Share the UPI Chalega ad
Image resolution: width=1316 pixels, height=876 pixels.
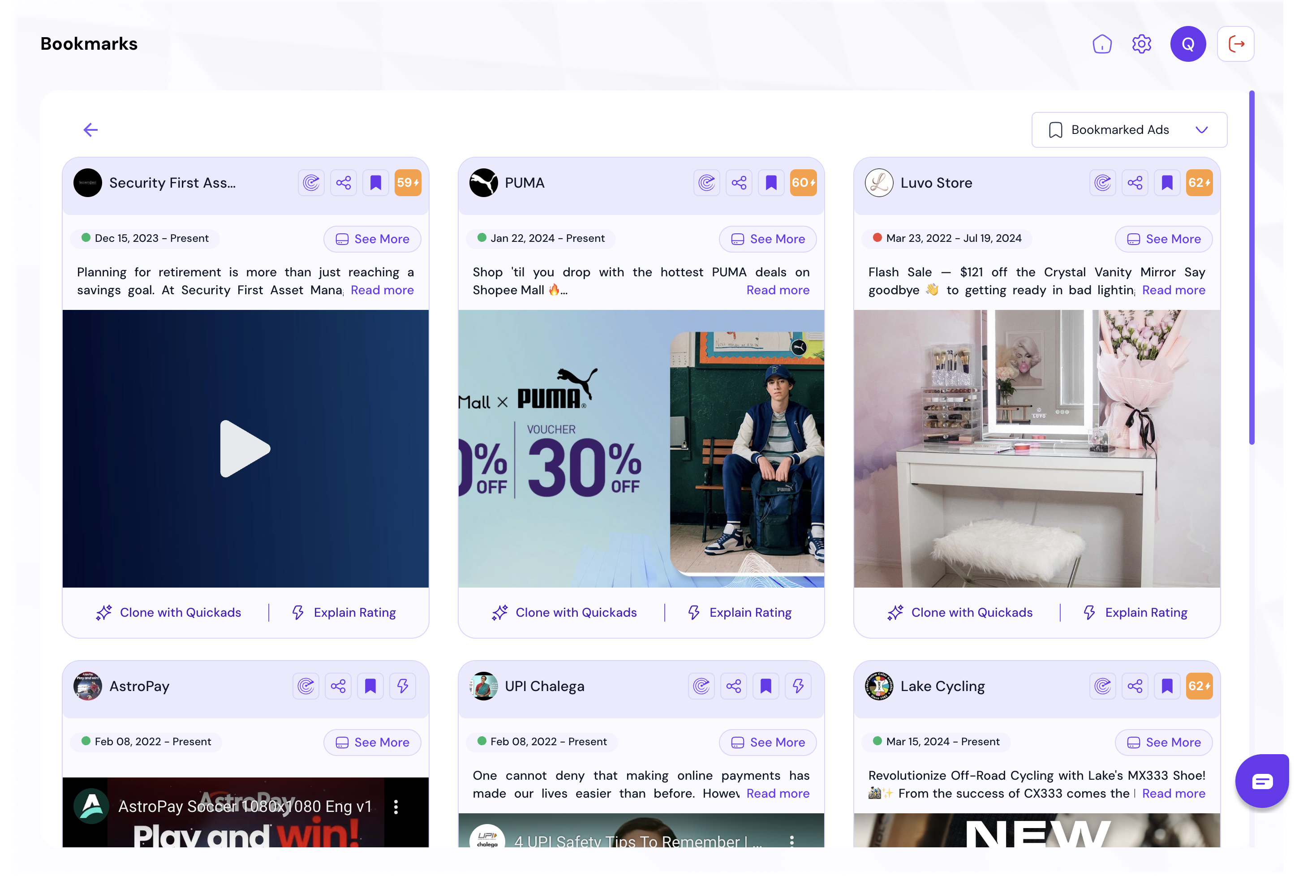pyautogui.click(x=734, y=686)
